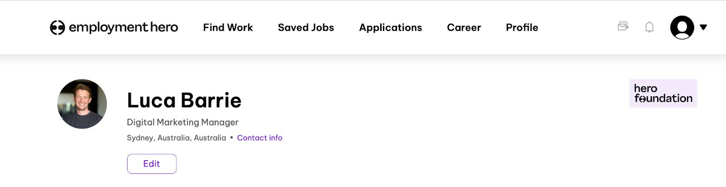
Task: Click the Edit profile button
Action: pos(152,164)
